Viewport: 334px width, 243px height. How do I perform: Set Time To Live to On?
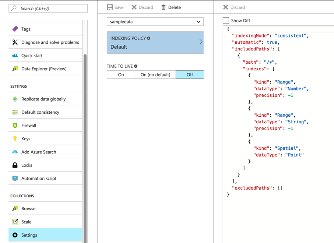click(121, 74)
